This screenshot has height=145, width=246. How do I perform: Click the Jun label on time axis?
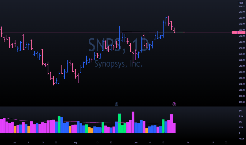coord(136,142)
